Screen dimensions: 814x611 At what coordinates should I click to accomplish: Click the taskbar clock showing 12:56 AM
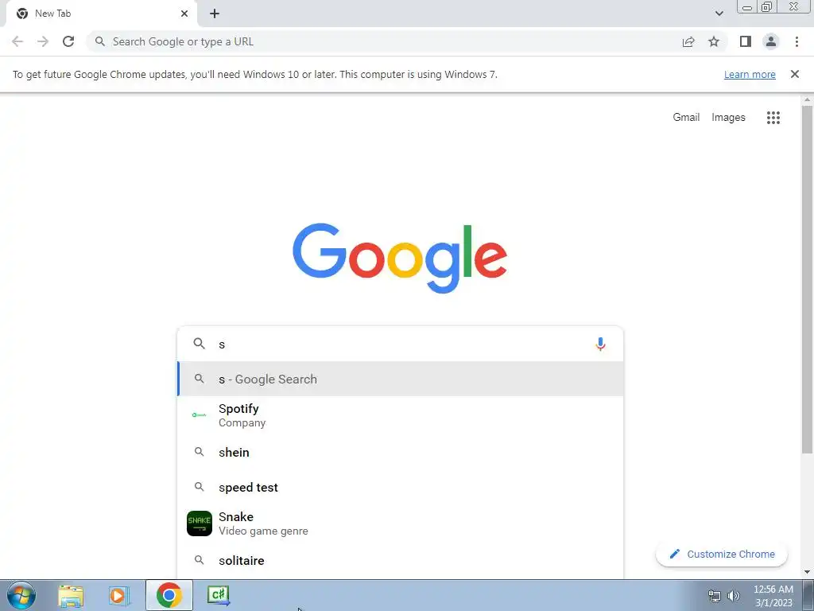(x=773, y=596)
